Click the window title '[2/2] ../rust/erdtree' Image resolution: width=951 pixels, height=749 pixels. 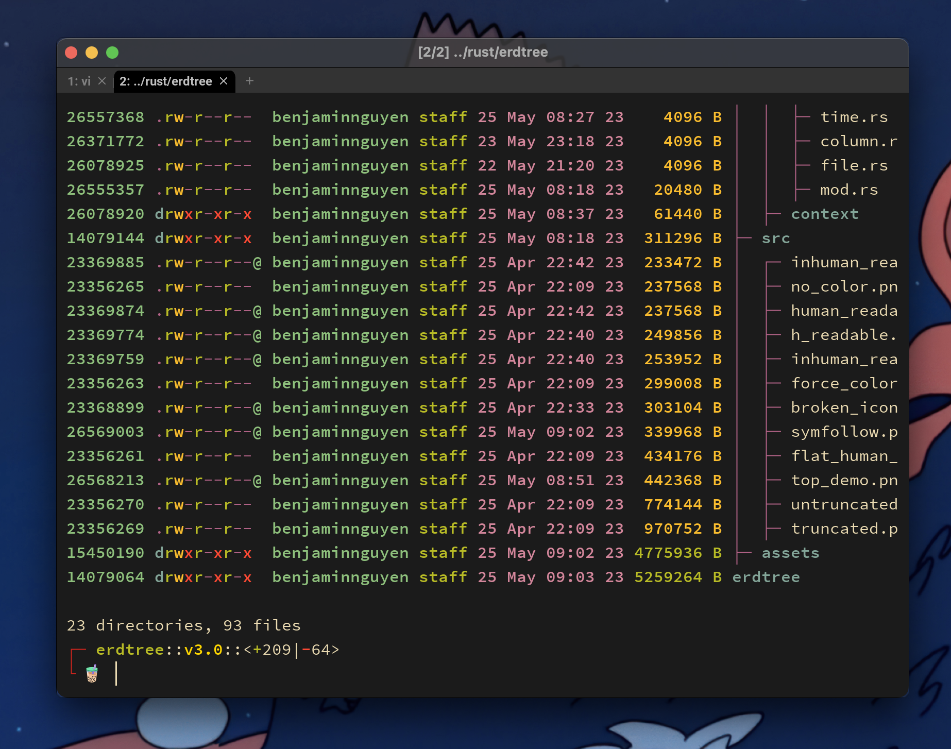(x=483, y=52)
